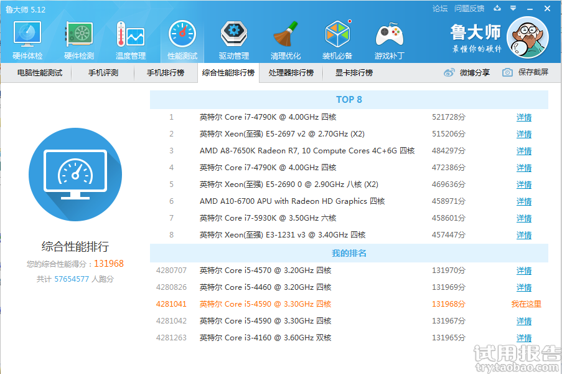Click the TOP 8 header
562x374 pixels.
tap(349, 100)
